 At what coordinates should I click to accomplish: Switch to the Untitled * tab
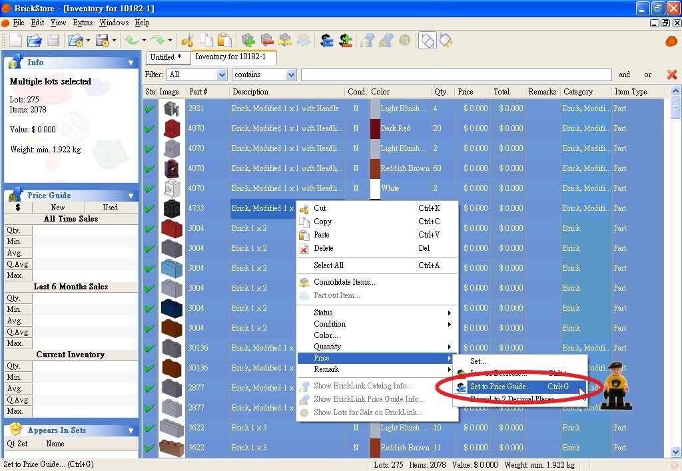click(167, 57)
